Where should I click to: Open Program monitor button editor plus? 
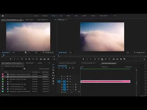[144, 59]
